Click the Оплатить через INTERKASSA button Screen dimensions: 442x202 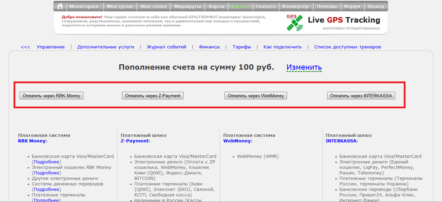pyautogui.click(x=361, y=96)
